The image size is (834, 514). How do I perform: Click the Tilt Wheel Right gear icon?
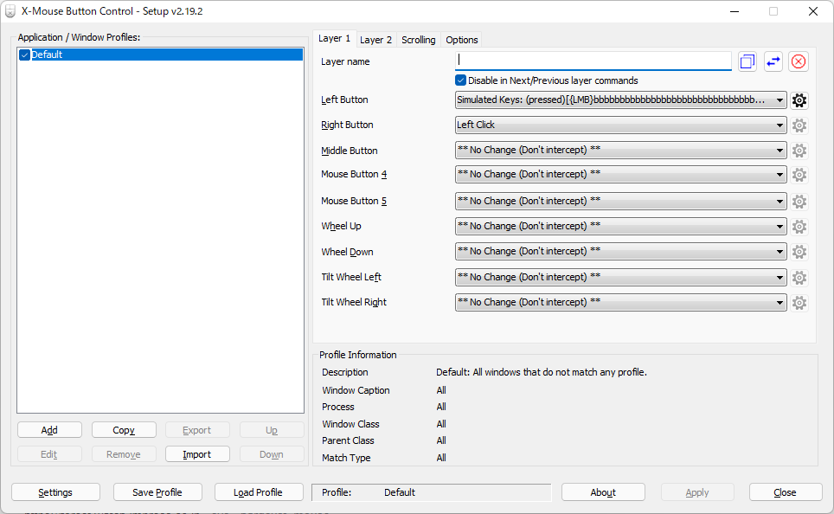point(799,303)
